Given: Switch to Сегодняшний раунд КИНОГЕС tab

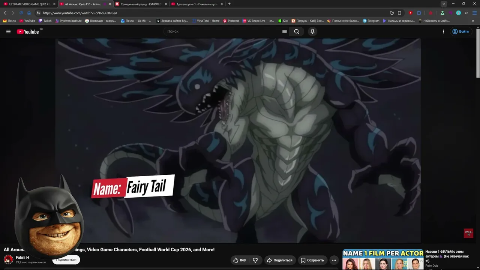Looking at the screenshot, I should pos(141,4).
